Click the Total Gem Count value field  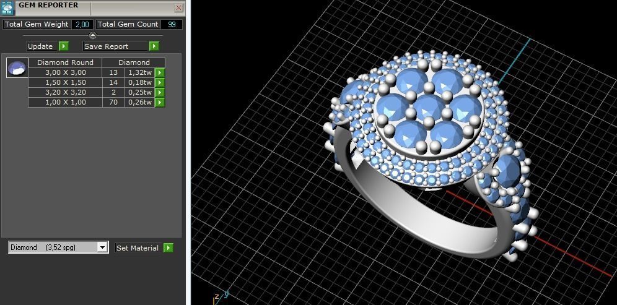pos(172,24)
